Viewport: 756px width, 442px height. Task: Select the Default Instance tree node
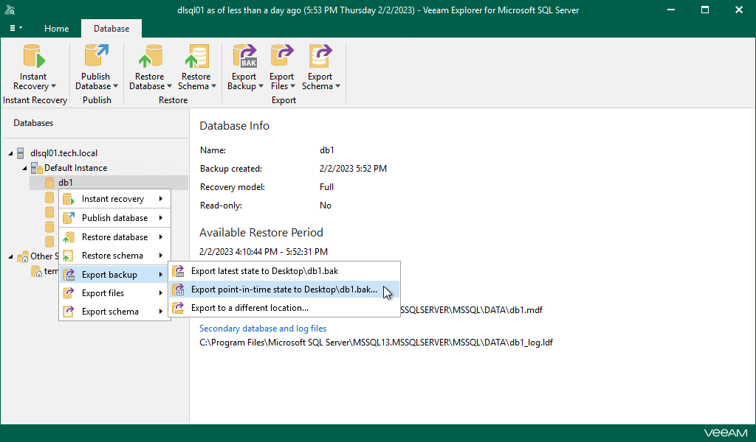tap(76, 168)
